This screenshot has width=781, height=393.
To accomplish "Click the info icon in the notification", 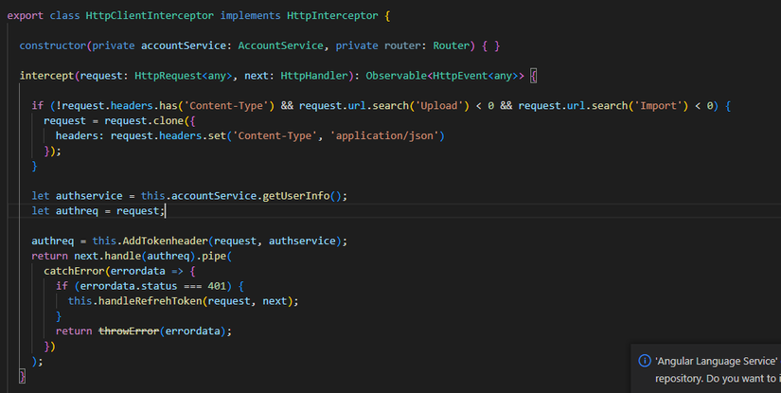I will (x=645, y=361).
